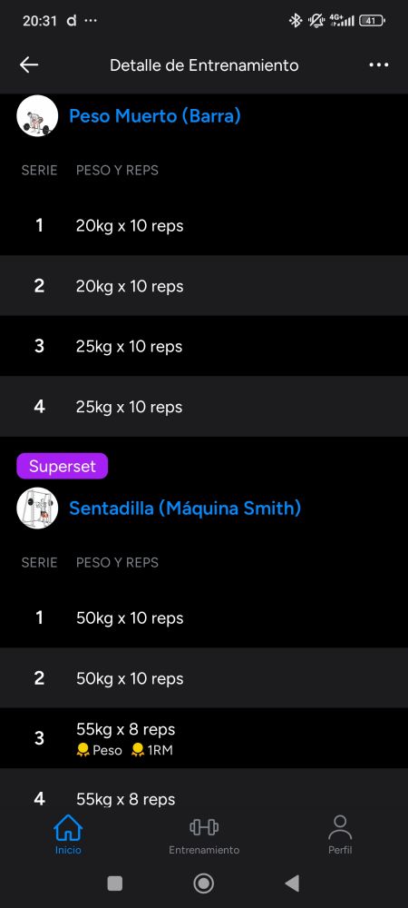Tap Android home circle button
Viewport: 408px width, 908px height.
pyautogui.click(x=203, y=883)
